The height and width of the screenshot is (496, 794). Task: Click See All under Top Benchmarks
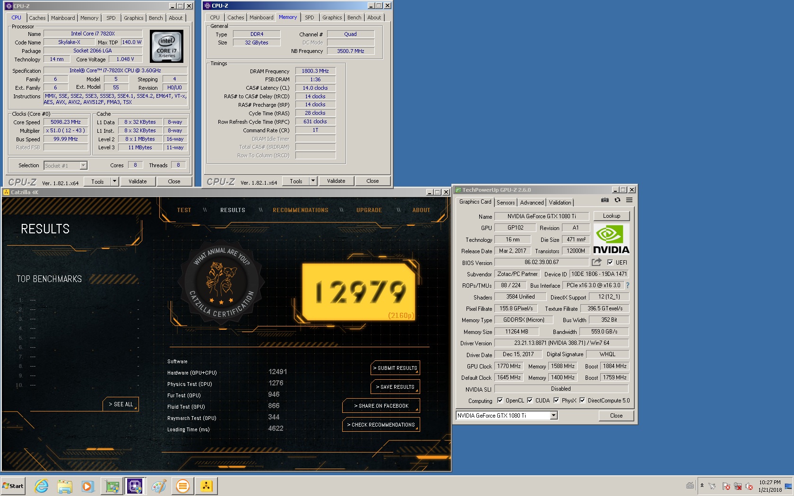[121, 404]
